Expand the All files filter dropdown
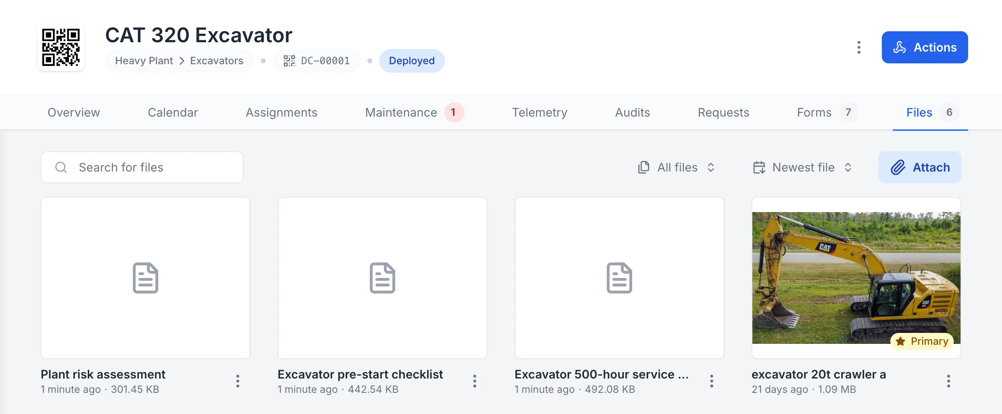 tap(677, 167)
